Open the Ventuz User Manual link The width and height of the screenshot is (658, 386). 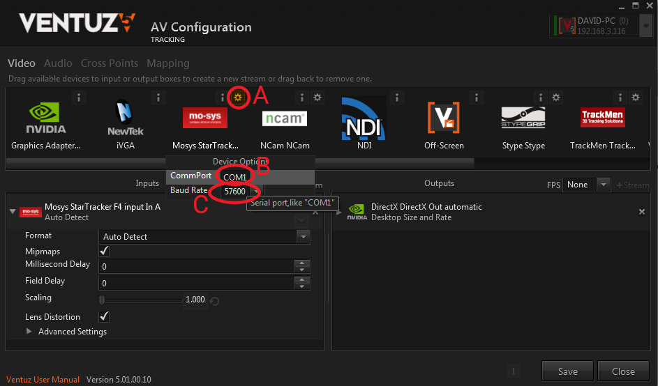43,380
